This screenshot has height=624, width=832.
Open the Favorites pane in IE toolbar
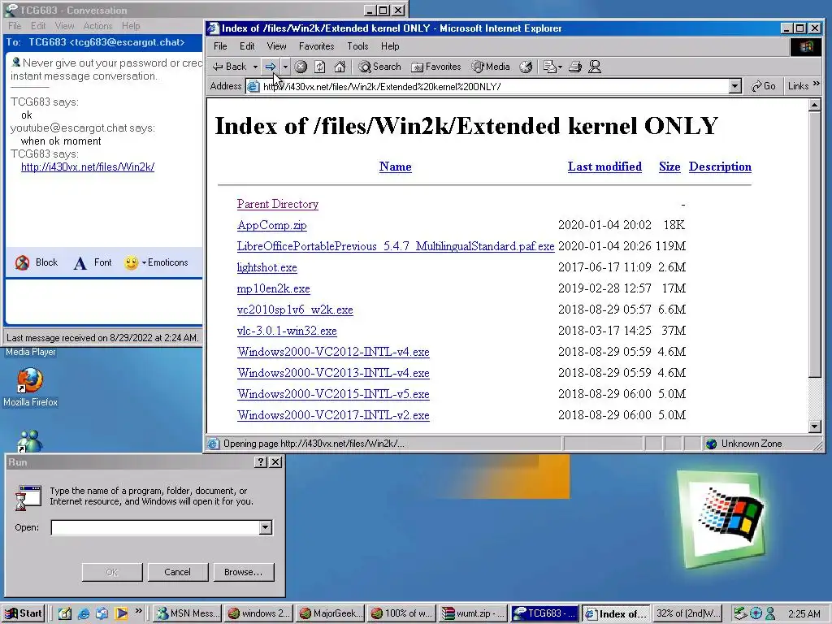(436, 67)
